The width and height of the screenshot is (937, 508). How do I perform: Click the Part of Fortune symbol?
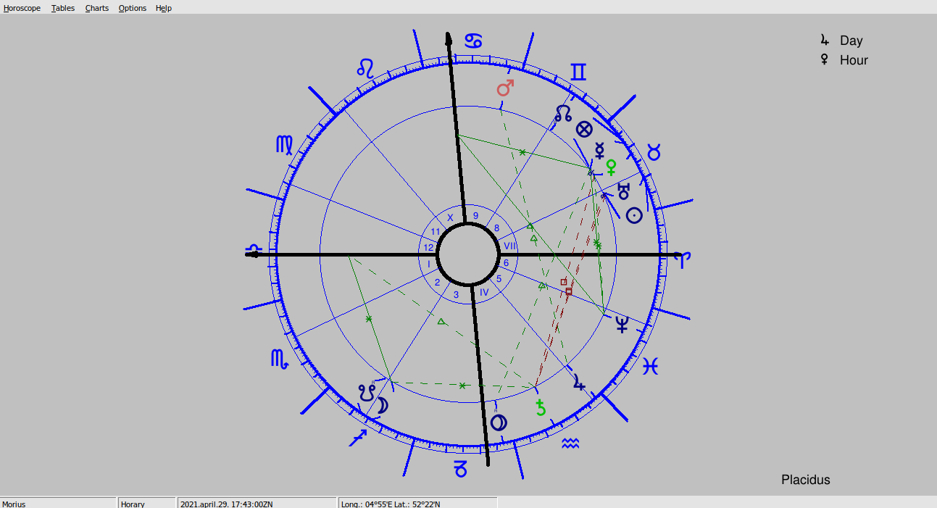click(584, 130)
